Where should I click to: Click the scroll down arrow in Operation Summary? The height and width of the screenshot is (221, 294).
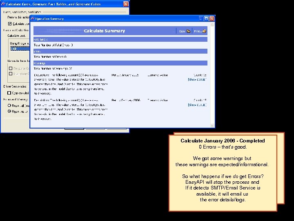point(212,126)
